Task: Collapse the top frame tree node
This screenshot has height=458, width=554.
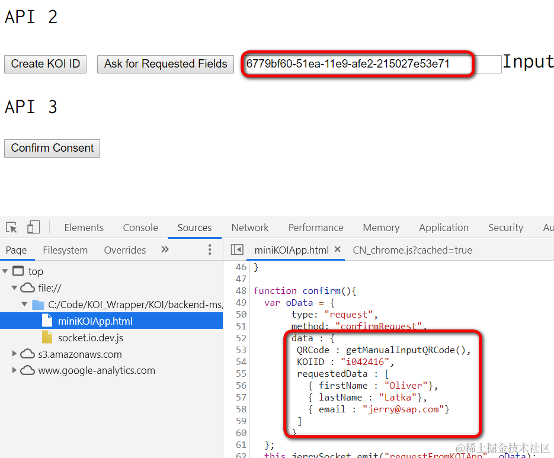Action: (x=5, y=271)
